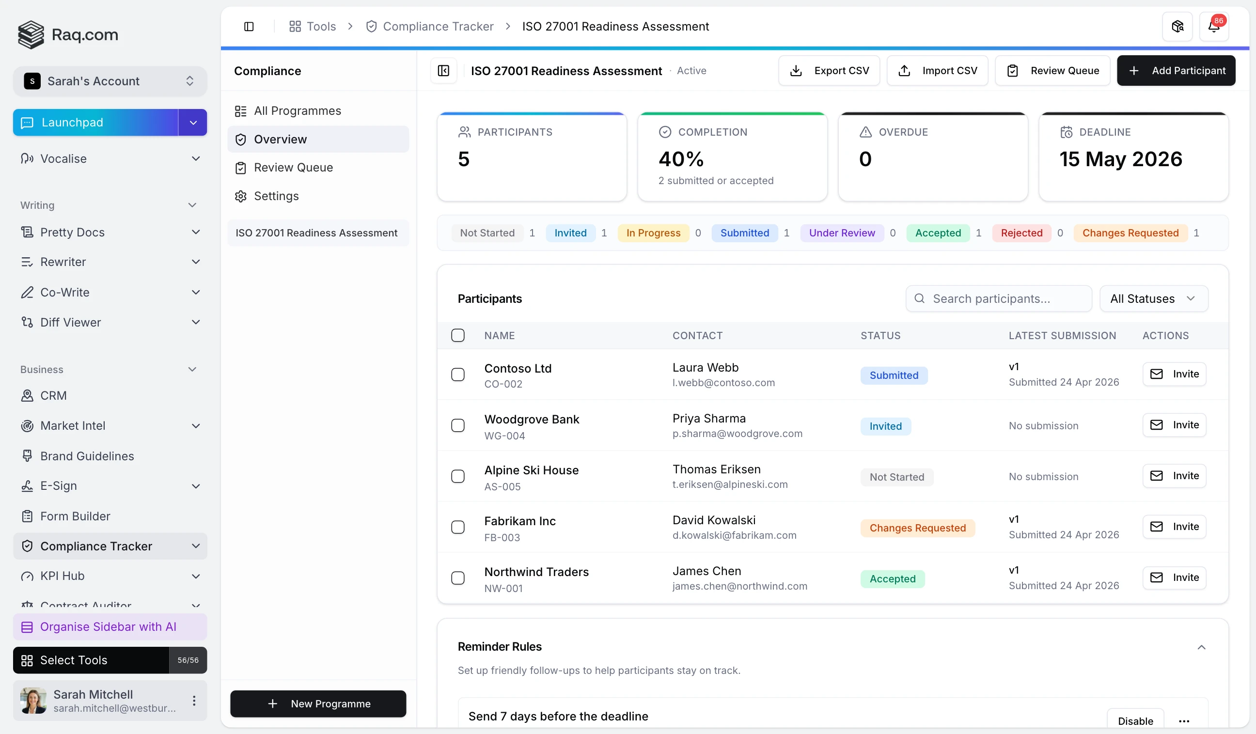Open the Form Builder tool
This screenshot has width=1256, height=734.
[75, 516]
